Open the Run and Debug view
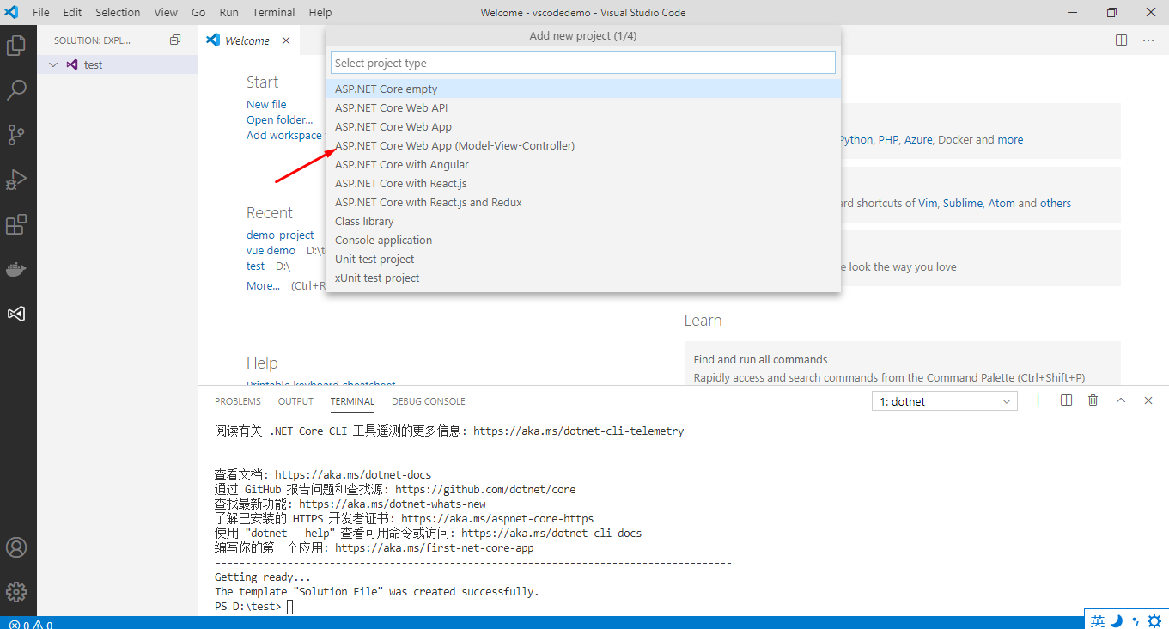Image resolution: width=1169 pixels, height=629 pixels. (16, 179)
